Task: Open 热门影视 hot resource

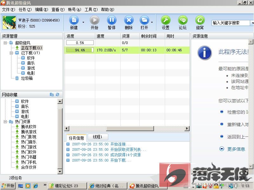Action: coord(29,137)
